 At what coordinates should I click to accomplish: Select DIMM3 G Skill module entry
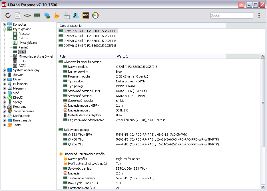click(89, 41)
